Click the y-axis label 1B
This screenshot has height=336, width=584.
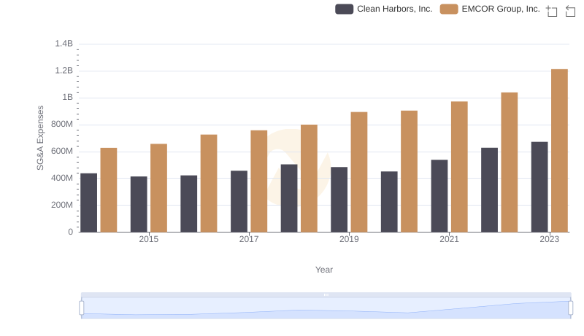[x=67, y=98]
